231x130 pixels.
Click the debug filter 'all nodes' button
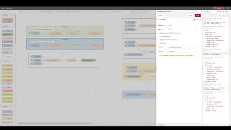222,15
